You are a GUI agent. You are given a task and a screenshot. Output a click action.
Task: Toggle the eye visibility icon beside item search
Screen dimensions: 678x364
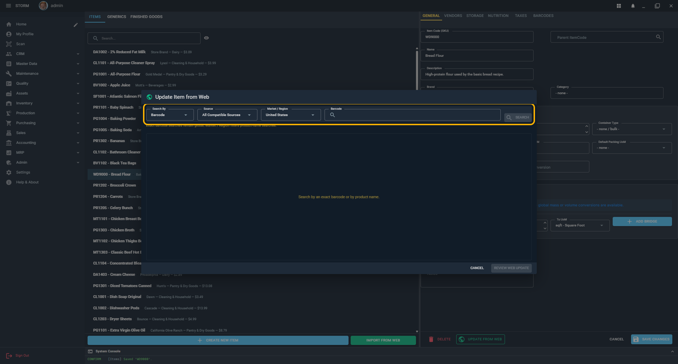(x=207, y=38)
